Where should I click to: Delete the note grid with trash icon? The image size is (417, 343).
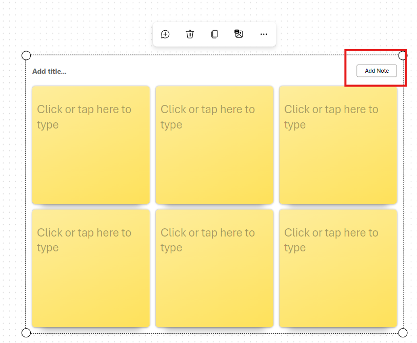pos(190,34)
